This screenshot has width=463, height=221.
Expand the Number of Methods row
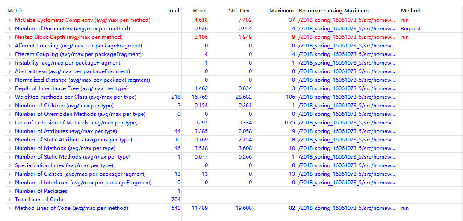10,148
